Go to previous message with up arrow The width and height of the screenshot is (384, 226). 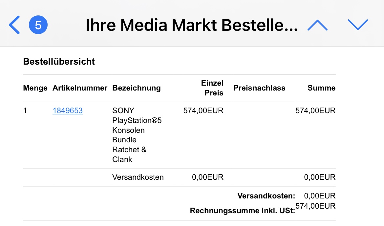[x=317, y=25]
